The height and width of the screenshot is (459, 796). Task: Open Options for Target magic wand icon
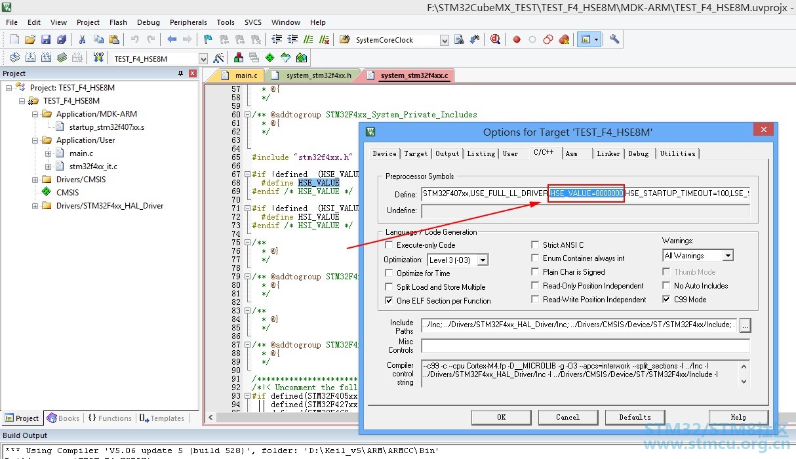pos(219,58)
